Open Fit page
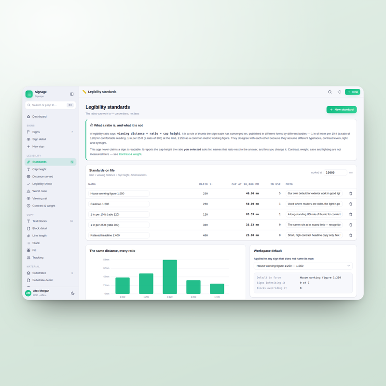 (x=51, y=250)
